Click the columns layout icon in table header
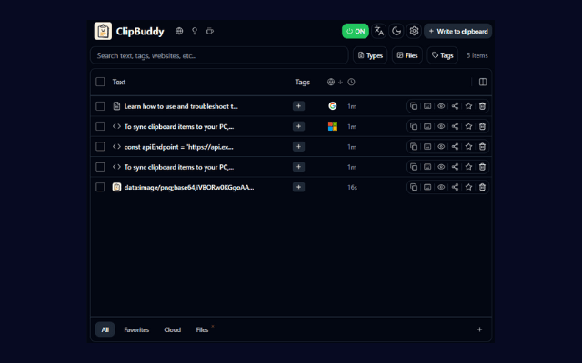 483,82
